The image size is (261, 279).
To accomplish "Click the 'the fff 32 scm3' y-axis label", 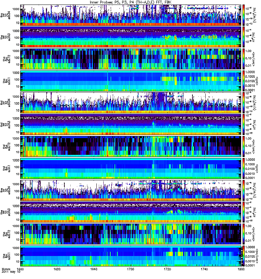I will click(5, 212).
